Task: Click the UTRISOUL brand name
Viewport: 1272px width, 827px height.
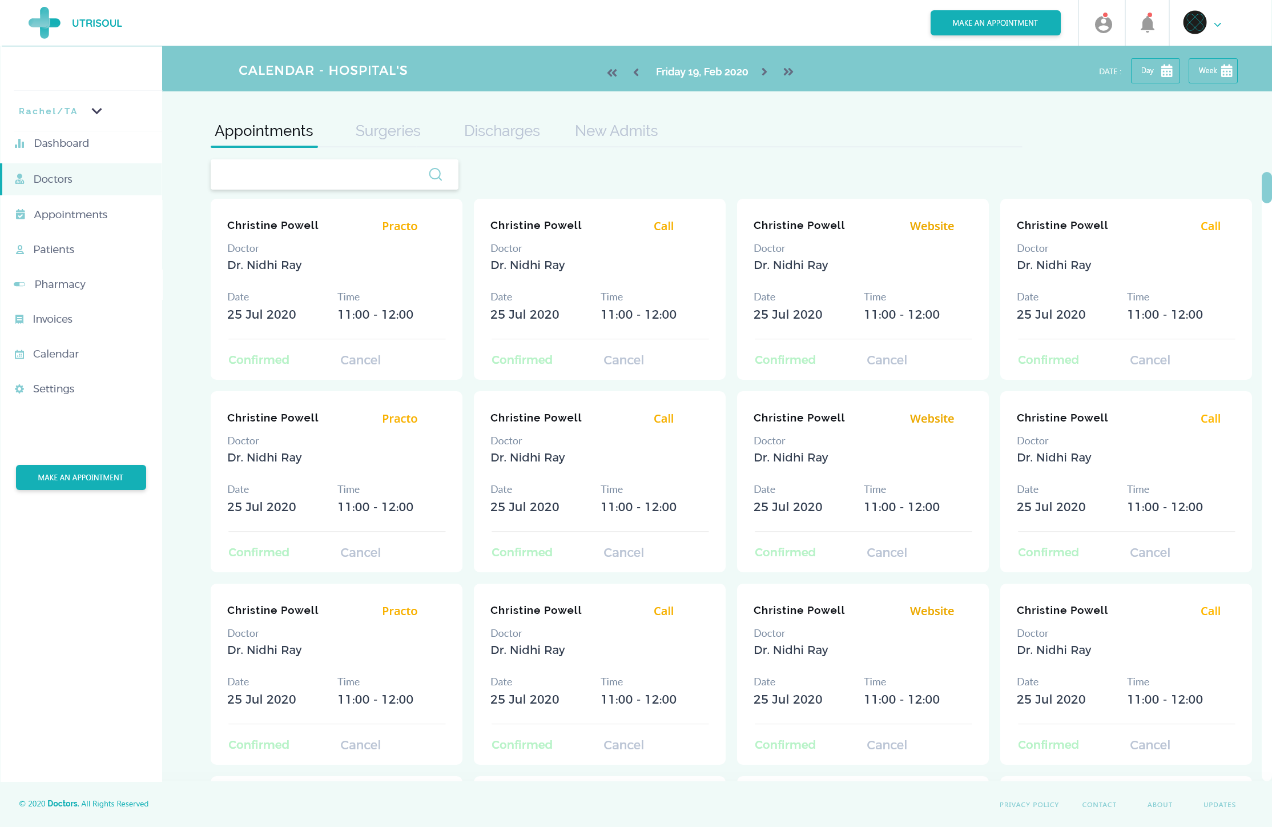Action: click(96, 23)
